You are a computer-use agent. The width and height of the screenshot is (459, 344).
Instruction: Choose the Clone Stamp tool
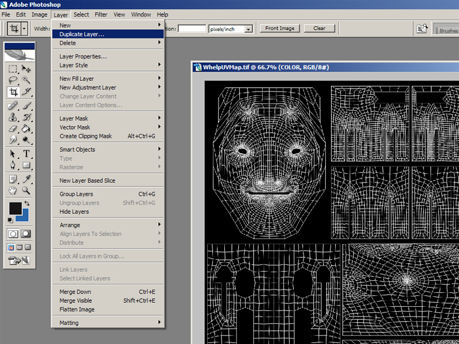[13, 117]
